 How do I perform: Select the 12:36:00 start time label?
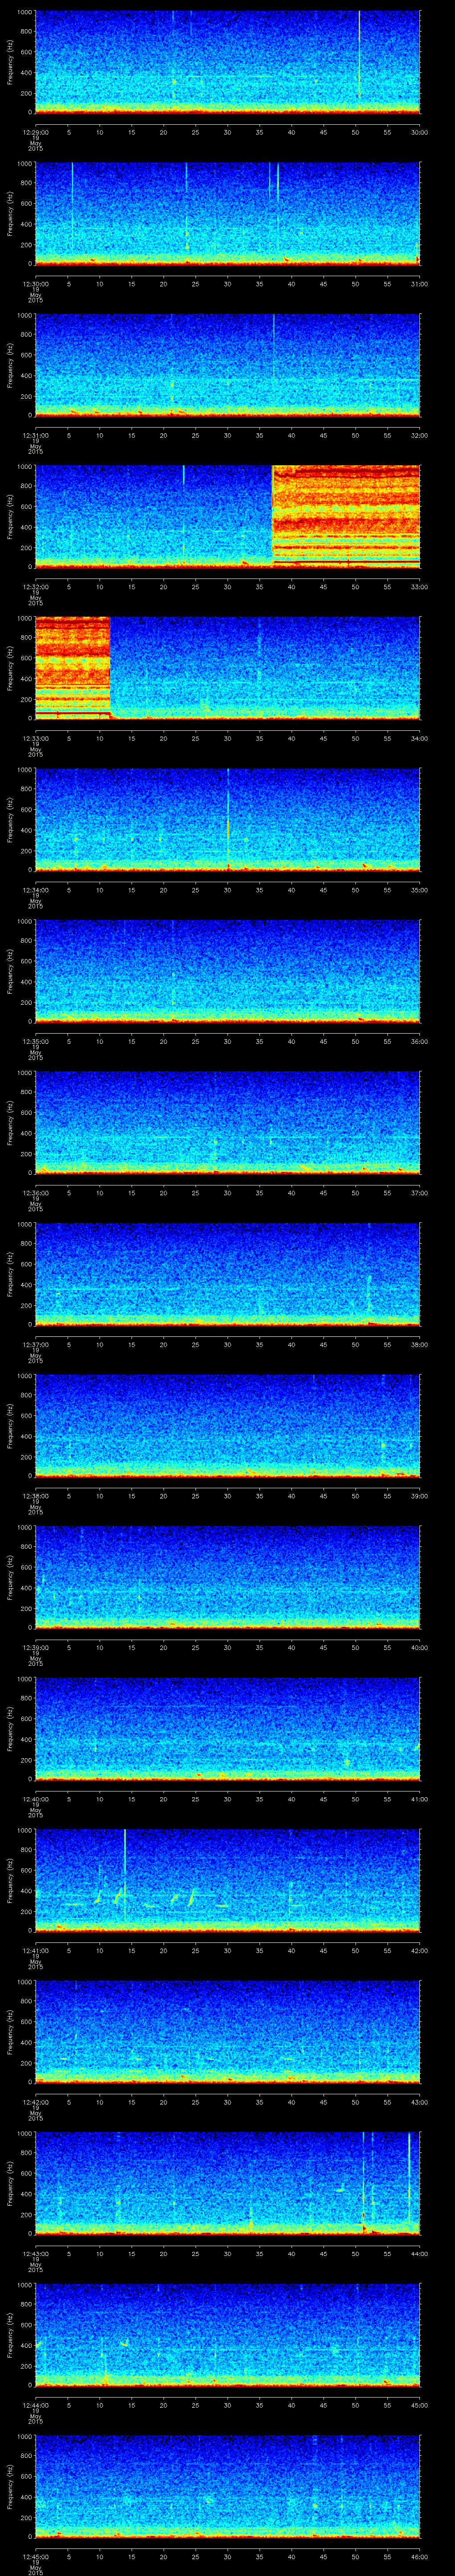point(35,1193)
